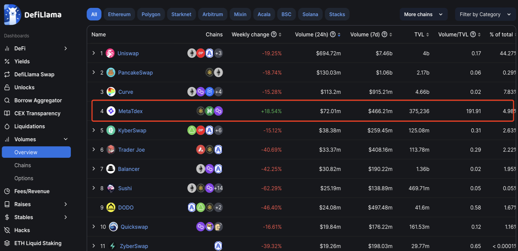Screen dimensions: 518x251
Task: Open the More chains dropdown
Action: [423, 14]
